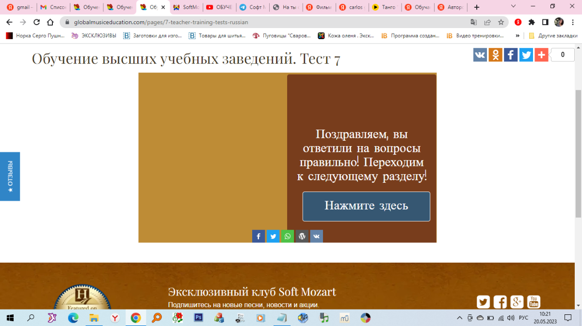
Task: Expand hidden bookmarks with » chevron
Action: [517, 36]
